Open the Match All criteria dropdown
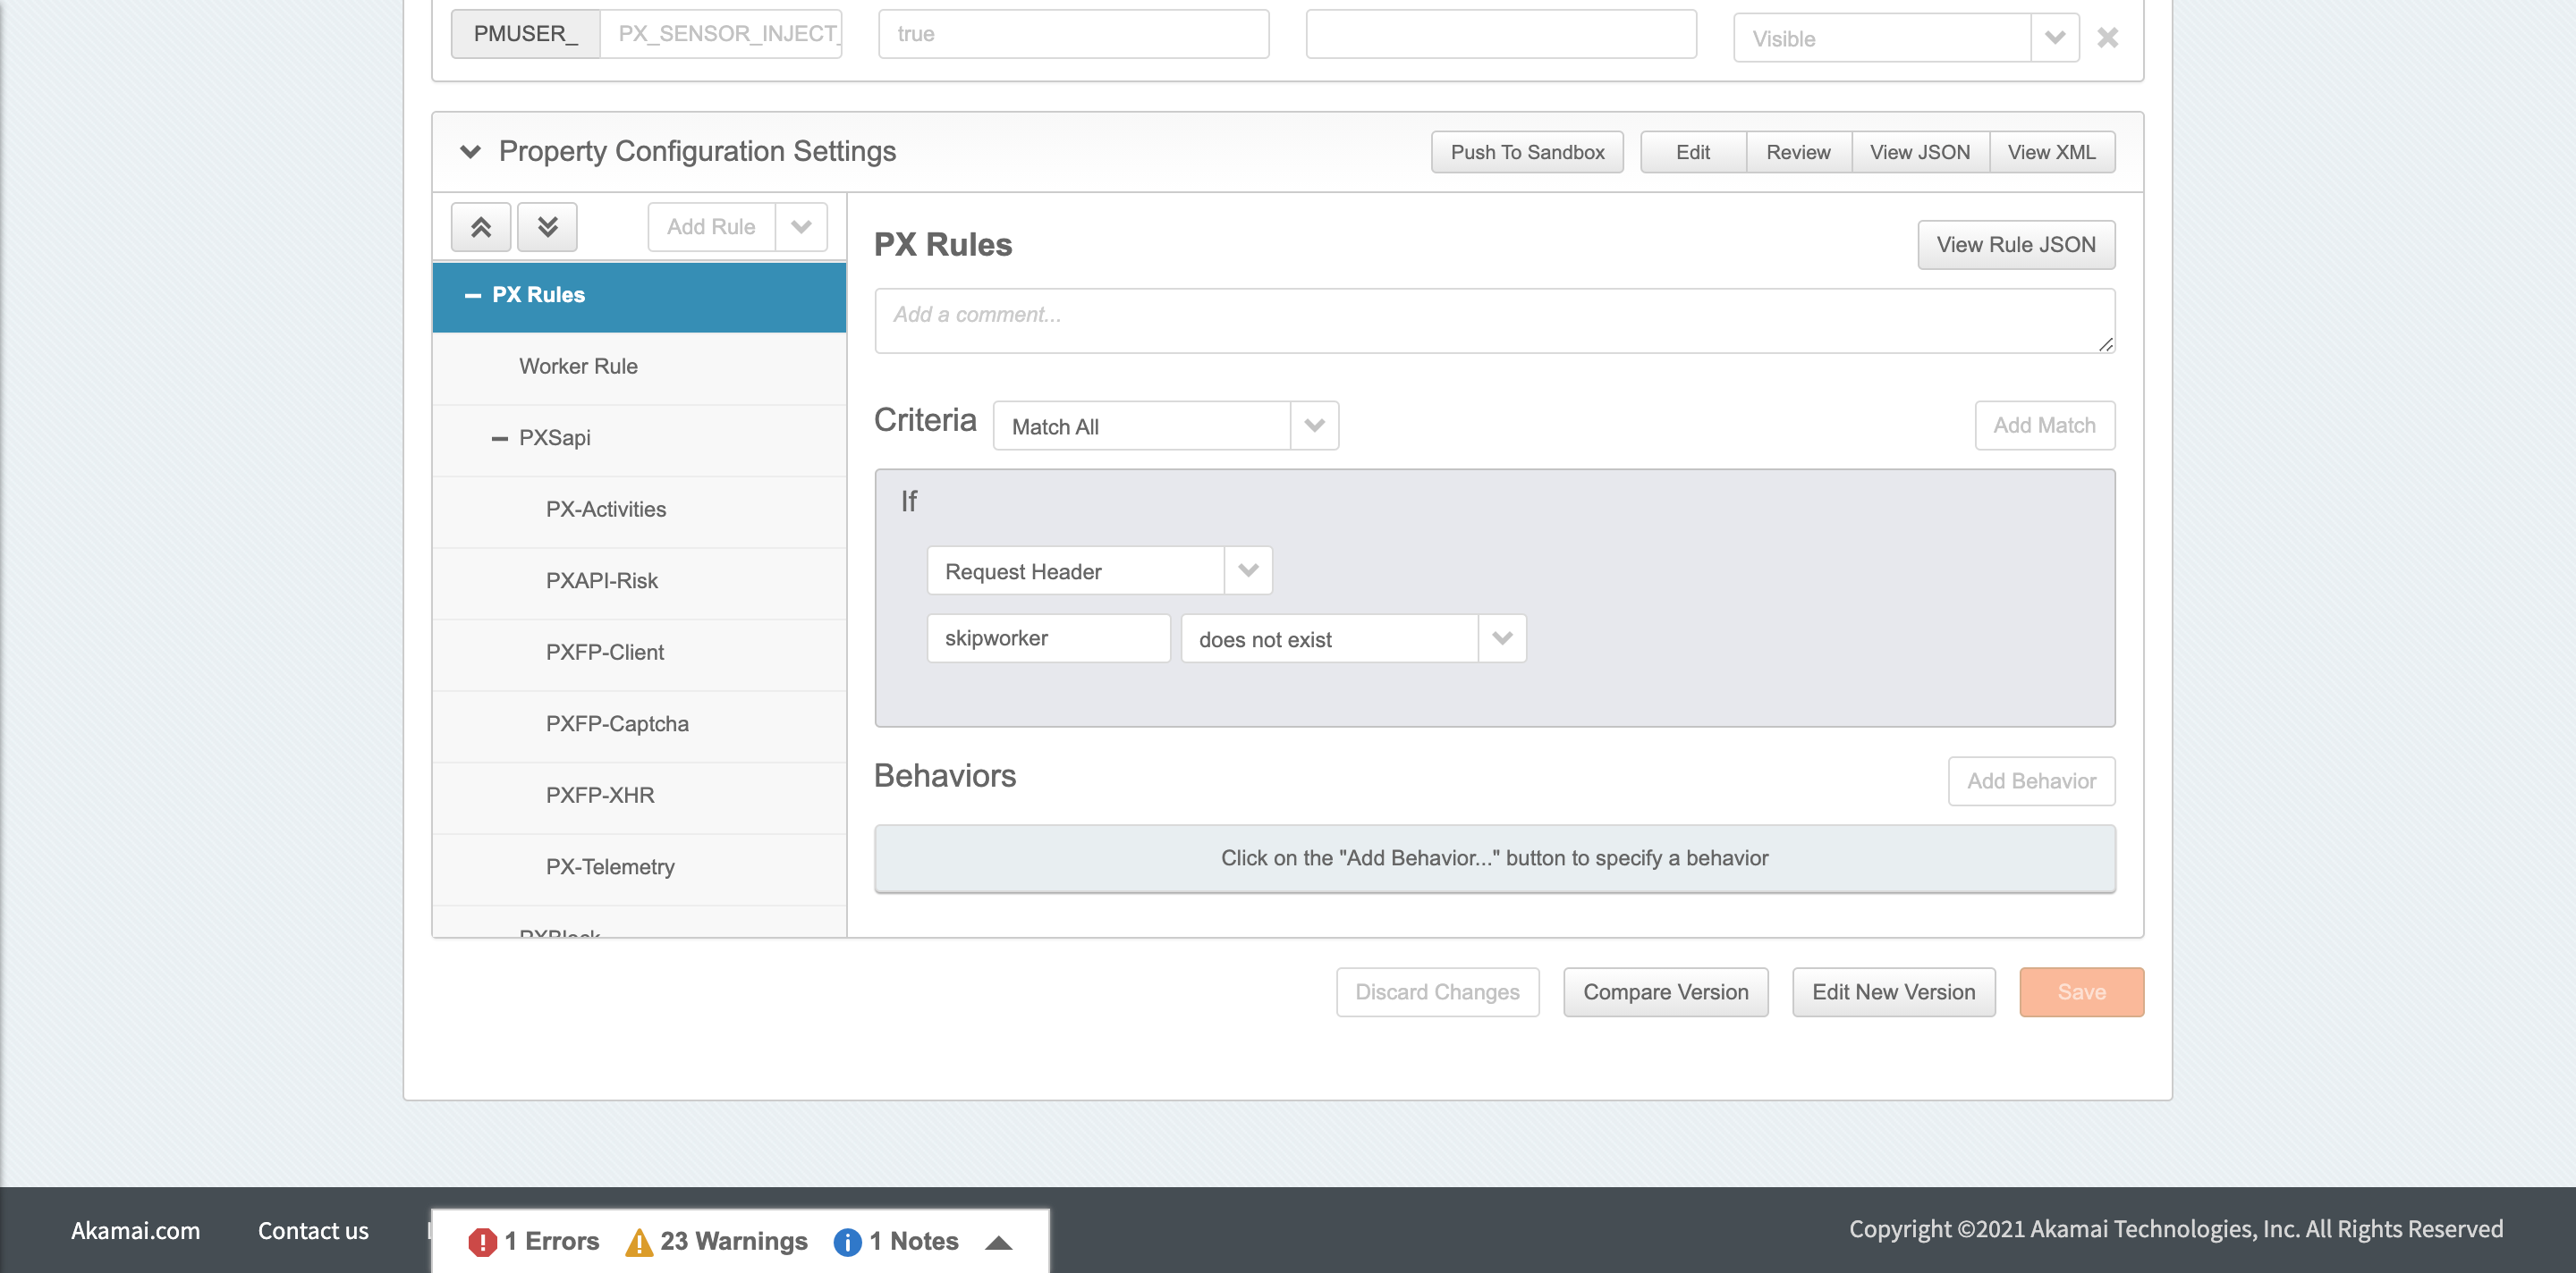This screenshot has height=1273, width=2576. 1314,426
